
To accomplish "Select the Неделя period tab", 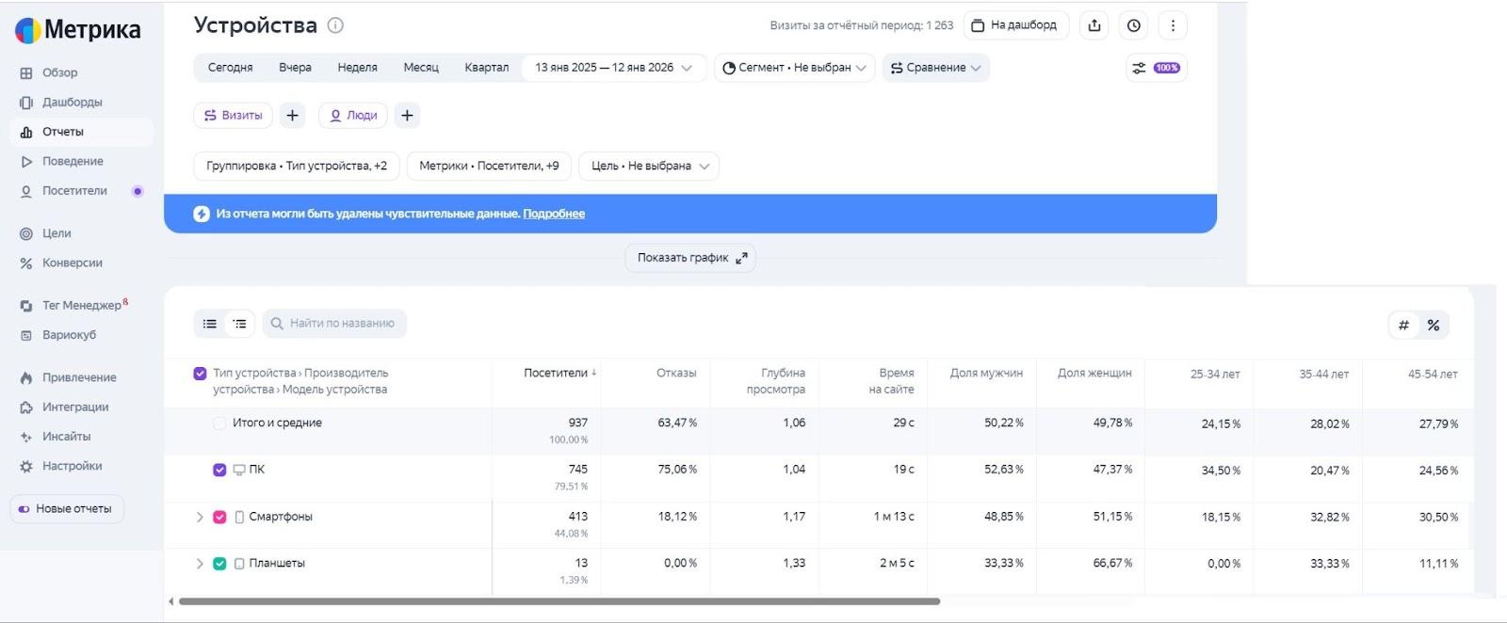I will tap(357, 68).
